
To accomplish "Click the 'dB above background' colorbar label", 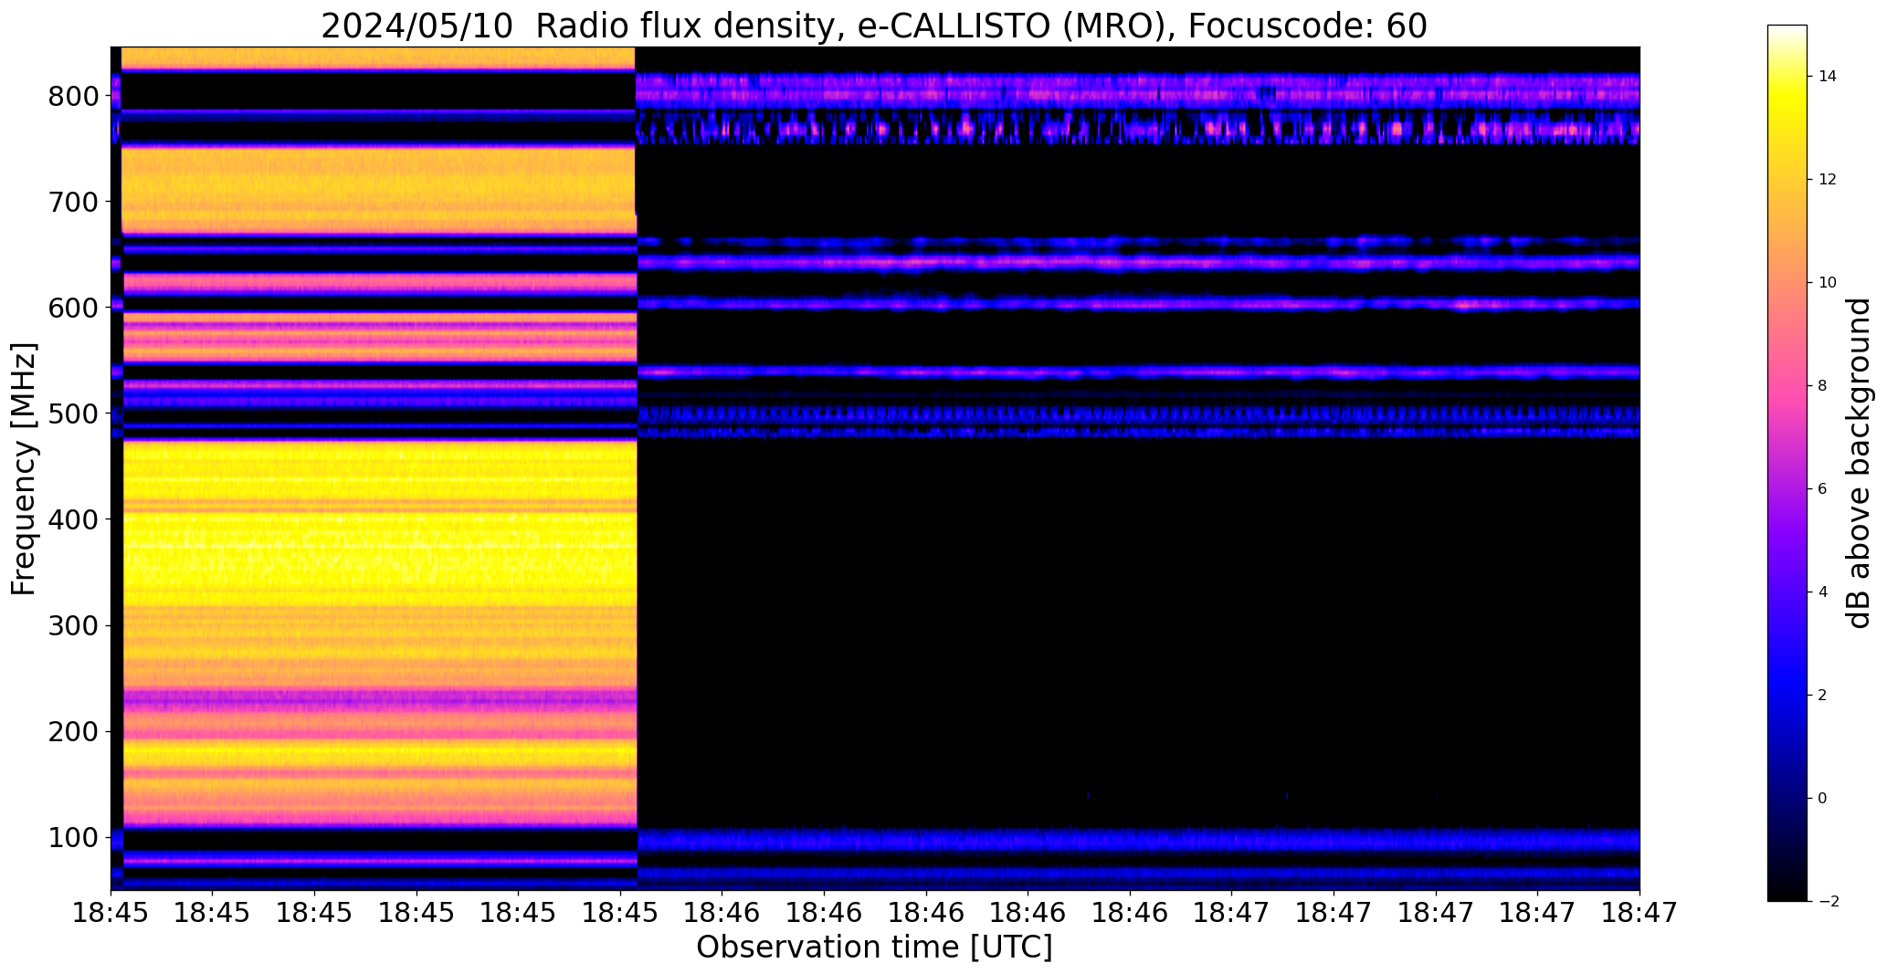I will click(x=1860, y=463).
